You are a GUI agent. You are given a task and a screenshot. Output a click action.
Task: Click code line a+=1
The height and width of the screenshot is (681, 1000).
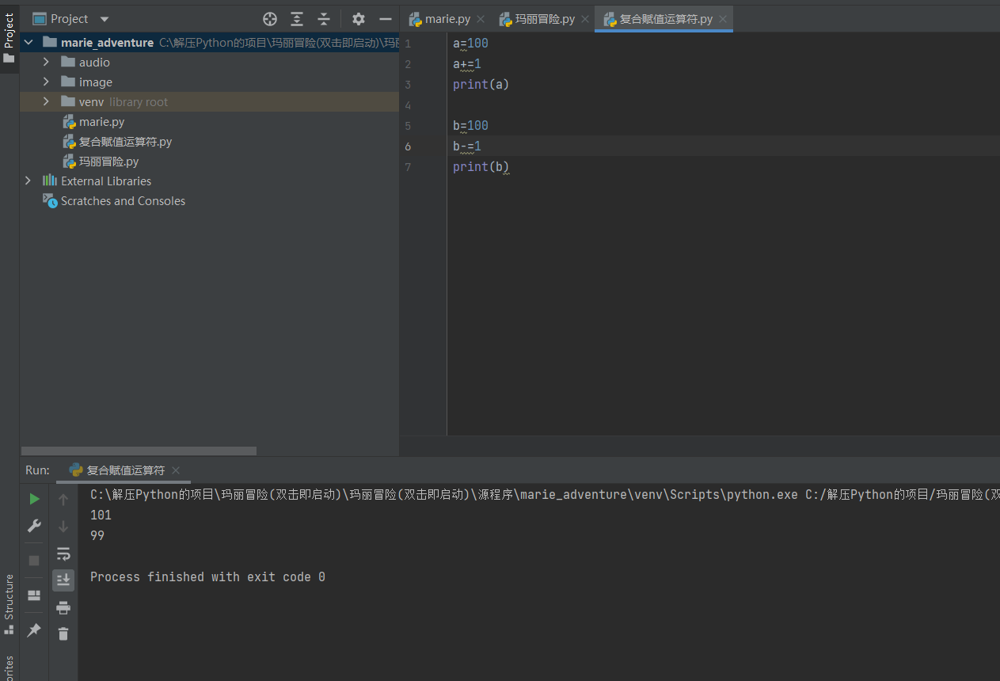pyautogui.click(x=467, y=64)
